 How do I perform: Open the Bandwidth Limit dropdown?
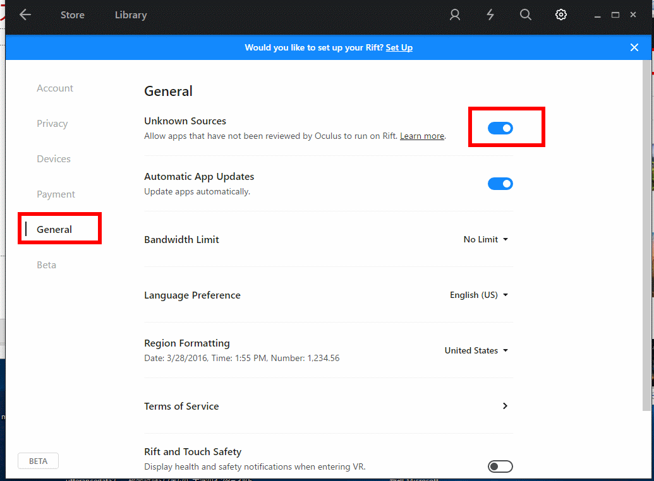(x=485, y=239)
